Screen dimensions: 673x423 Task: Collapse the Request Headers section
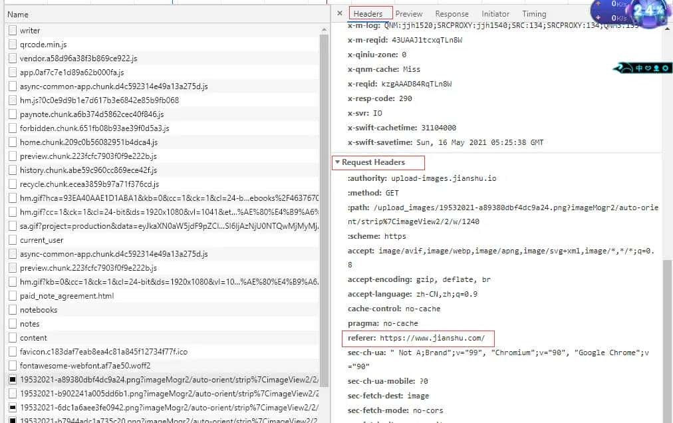click(338, 162)
